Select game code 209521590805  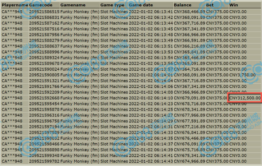coord(44,75)
